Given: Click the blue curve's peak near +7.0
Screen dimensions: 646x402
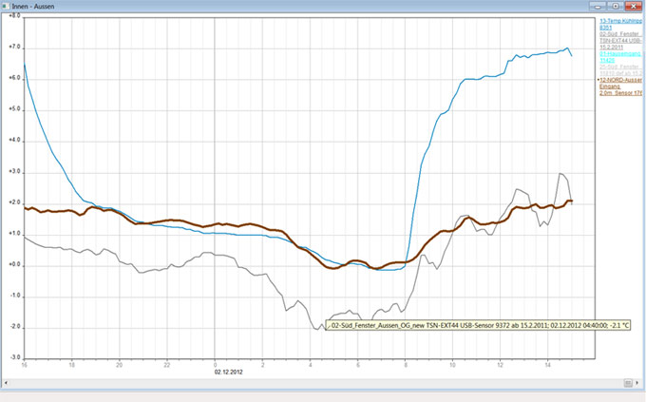Looking at the screenshot, I should [x=567, y=48].
